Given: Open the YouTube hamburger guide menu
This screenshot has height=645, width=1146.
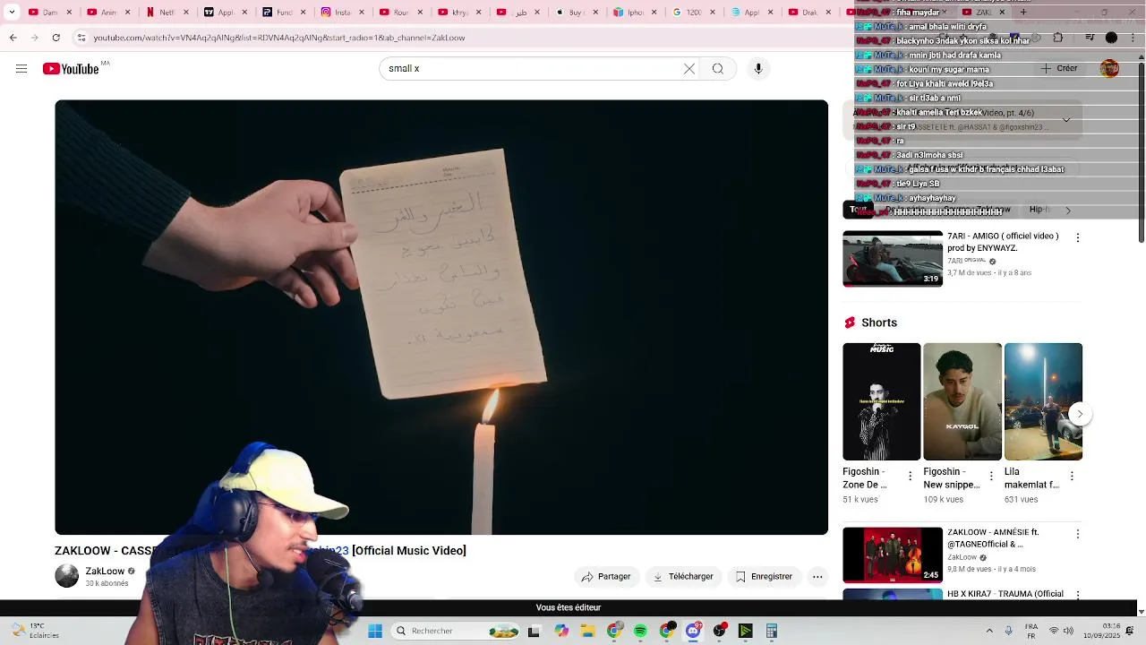Looking at the screenshot, I should click(x=21, y=69).
